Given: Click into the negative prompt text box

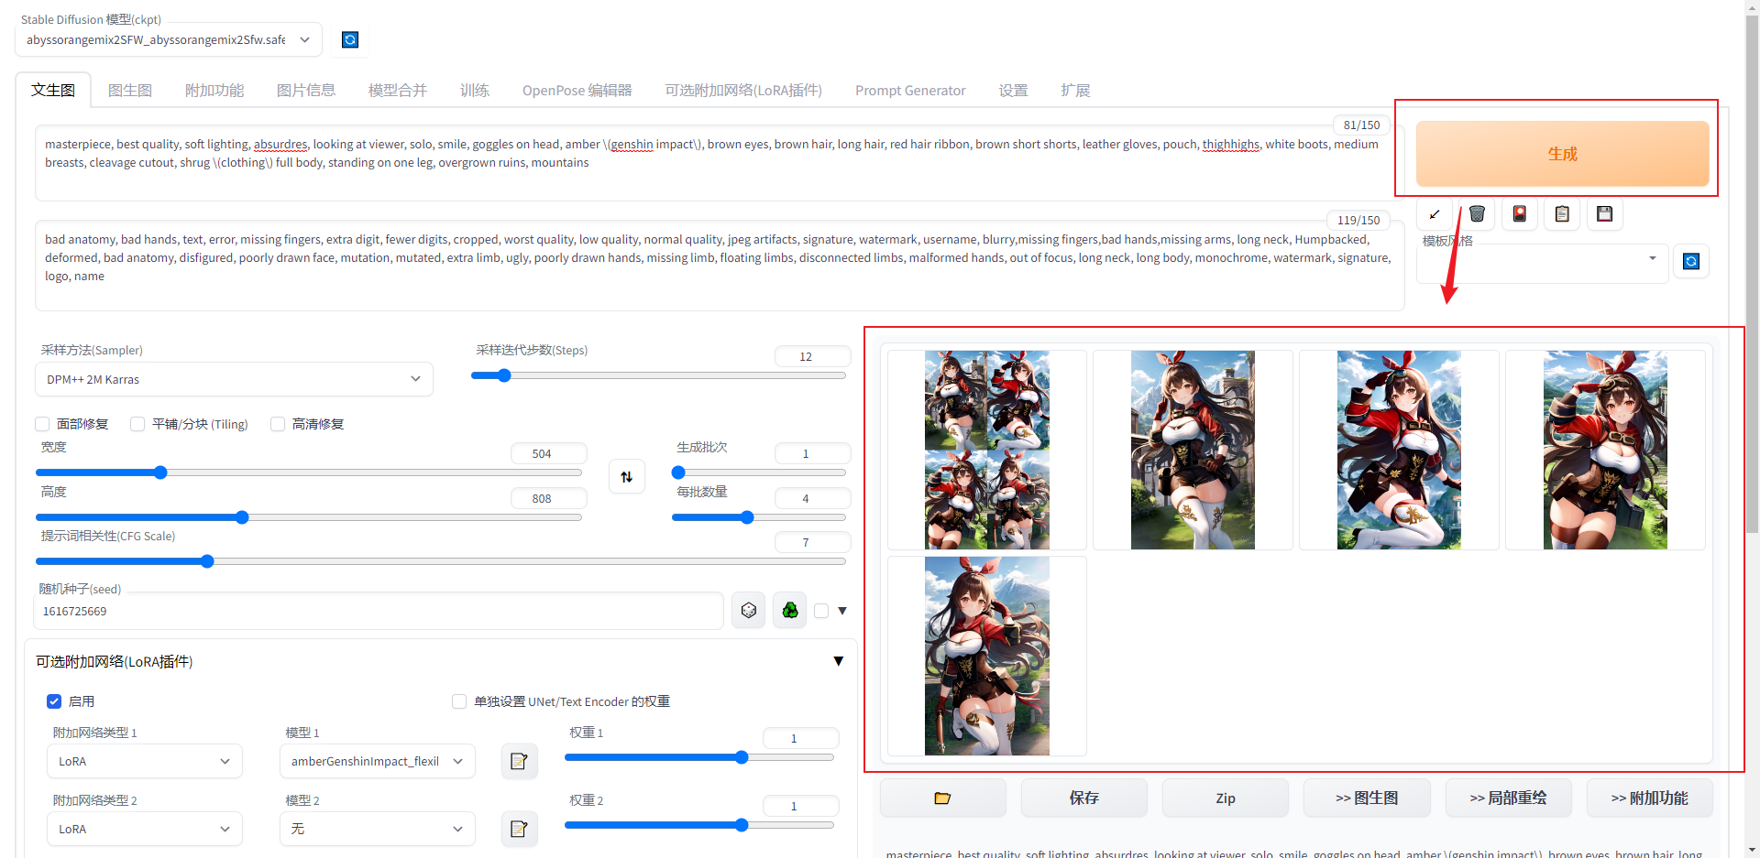Looking at the screenshot, I should (720, 266).
